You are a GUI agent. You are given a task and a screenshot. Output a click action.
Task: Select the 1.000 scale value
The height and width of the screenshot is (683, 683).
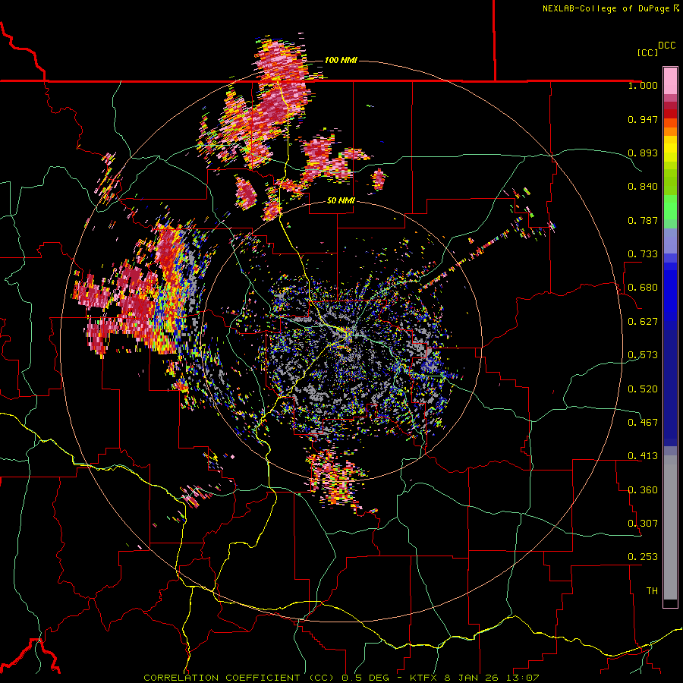click(x=643, y=85)
